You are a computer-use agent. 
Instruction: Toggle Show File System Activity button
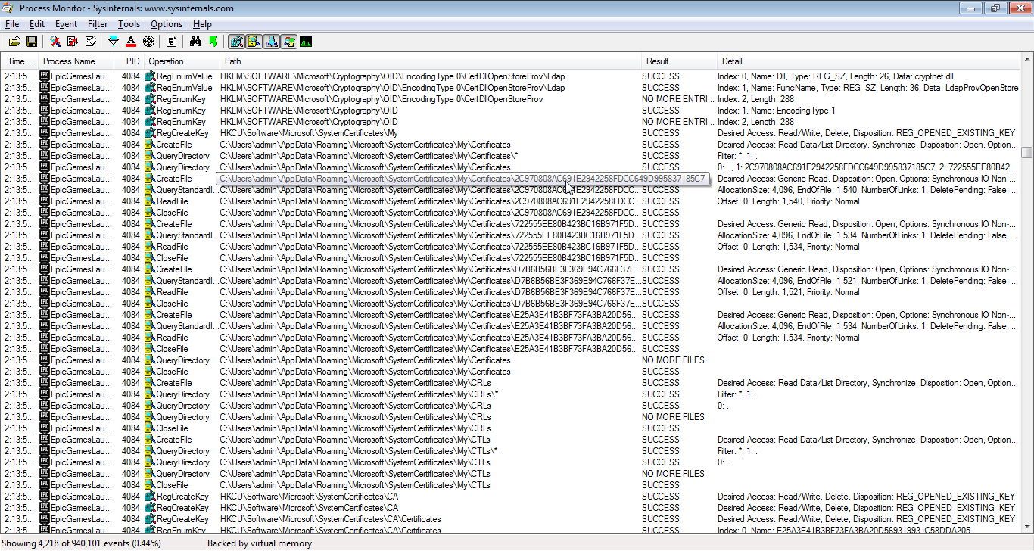click(x=254, y=42)
